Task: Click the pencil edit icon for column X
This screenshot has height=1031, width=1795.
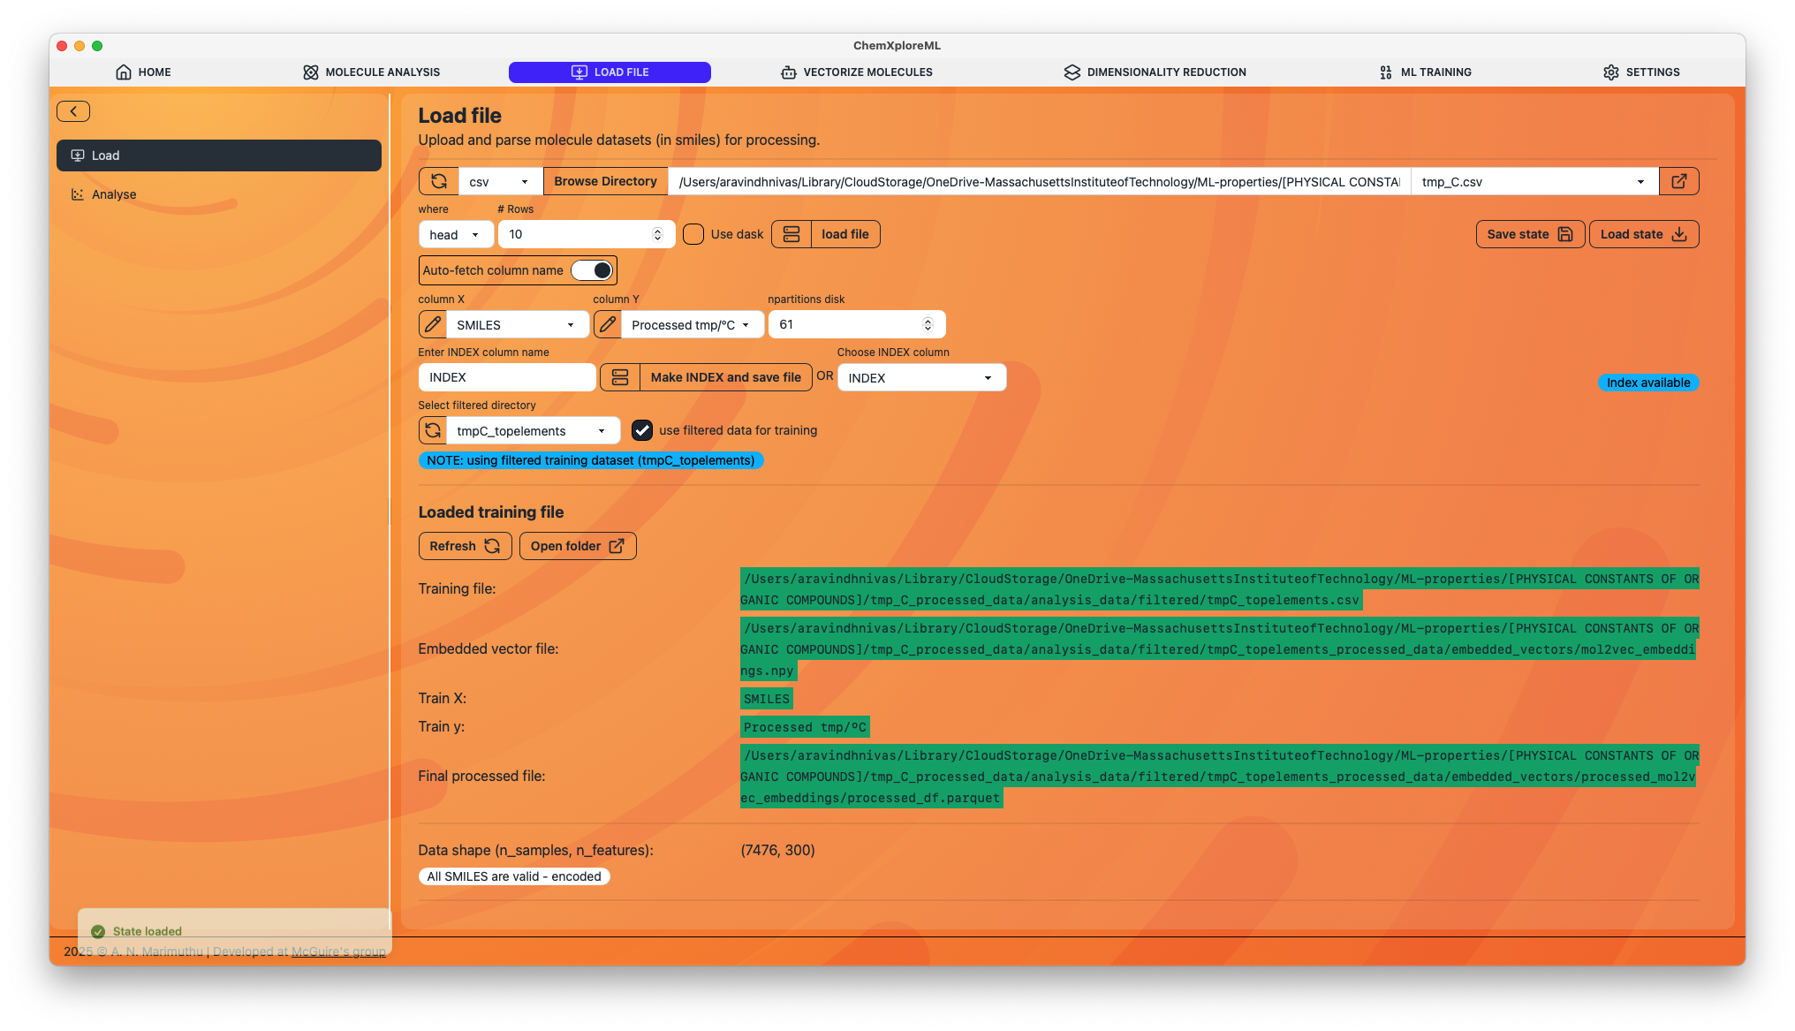Action: click(433, 324)
